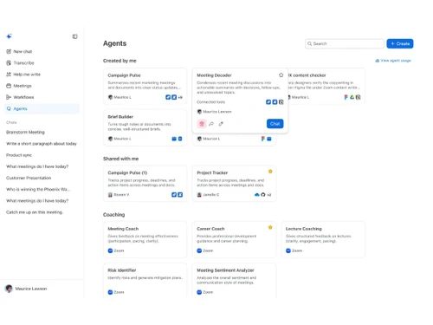433x325 pixels.
Task: Click Chat button on Meeting Decoder card
Action: pyautogui.click(x=275, y=124)
